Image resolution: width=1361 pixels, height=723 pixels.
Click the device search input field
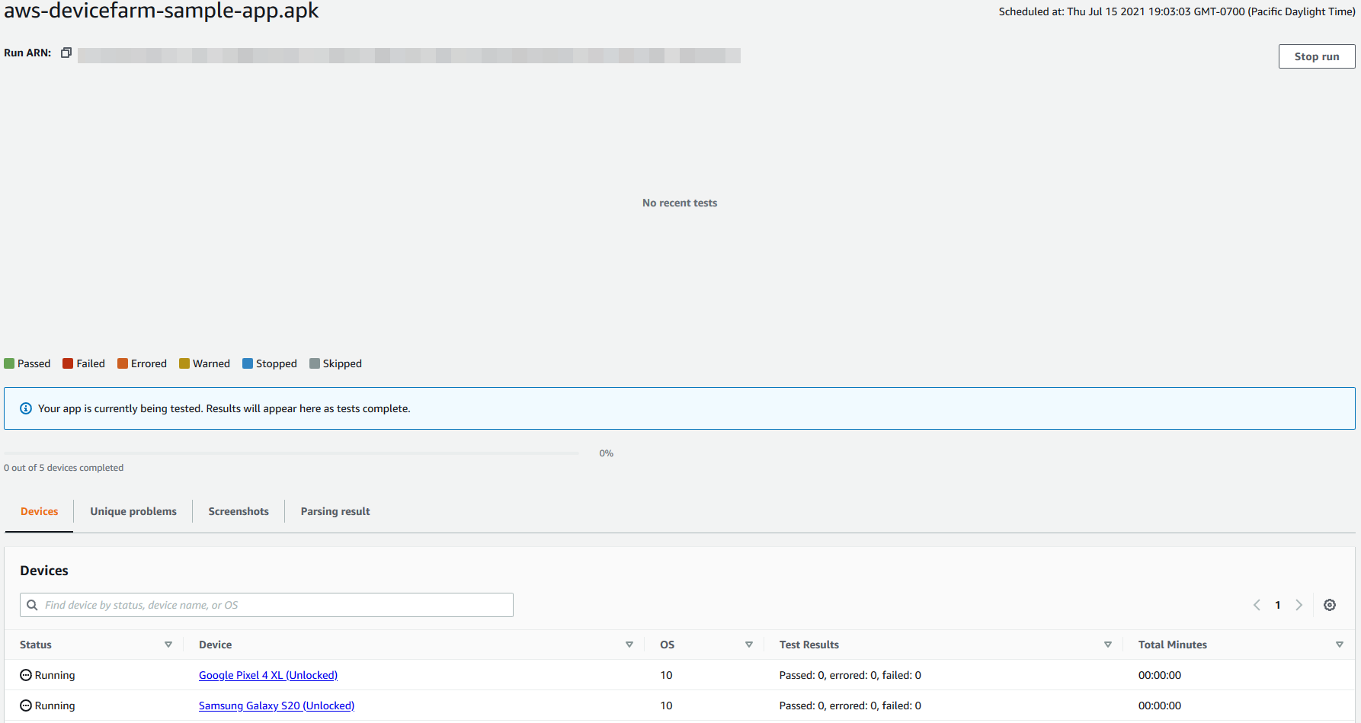point(267,604)
